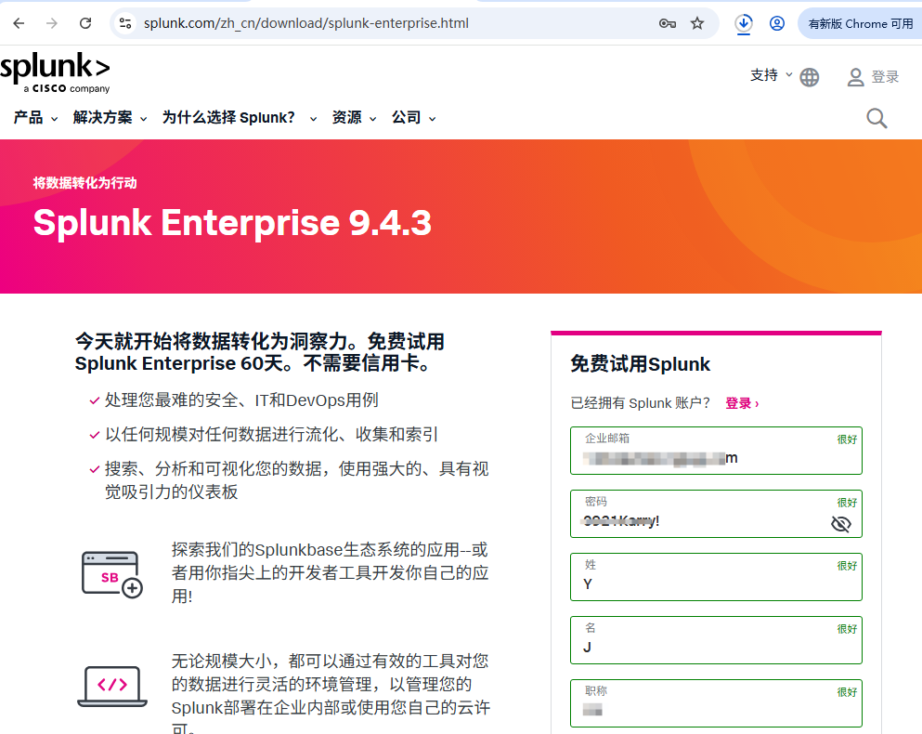
Task: Click the 免费试用Splunk form title
Action: (641, 364)
